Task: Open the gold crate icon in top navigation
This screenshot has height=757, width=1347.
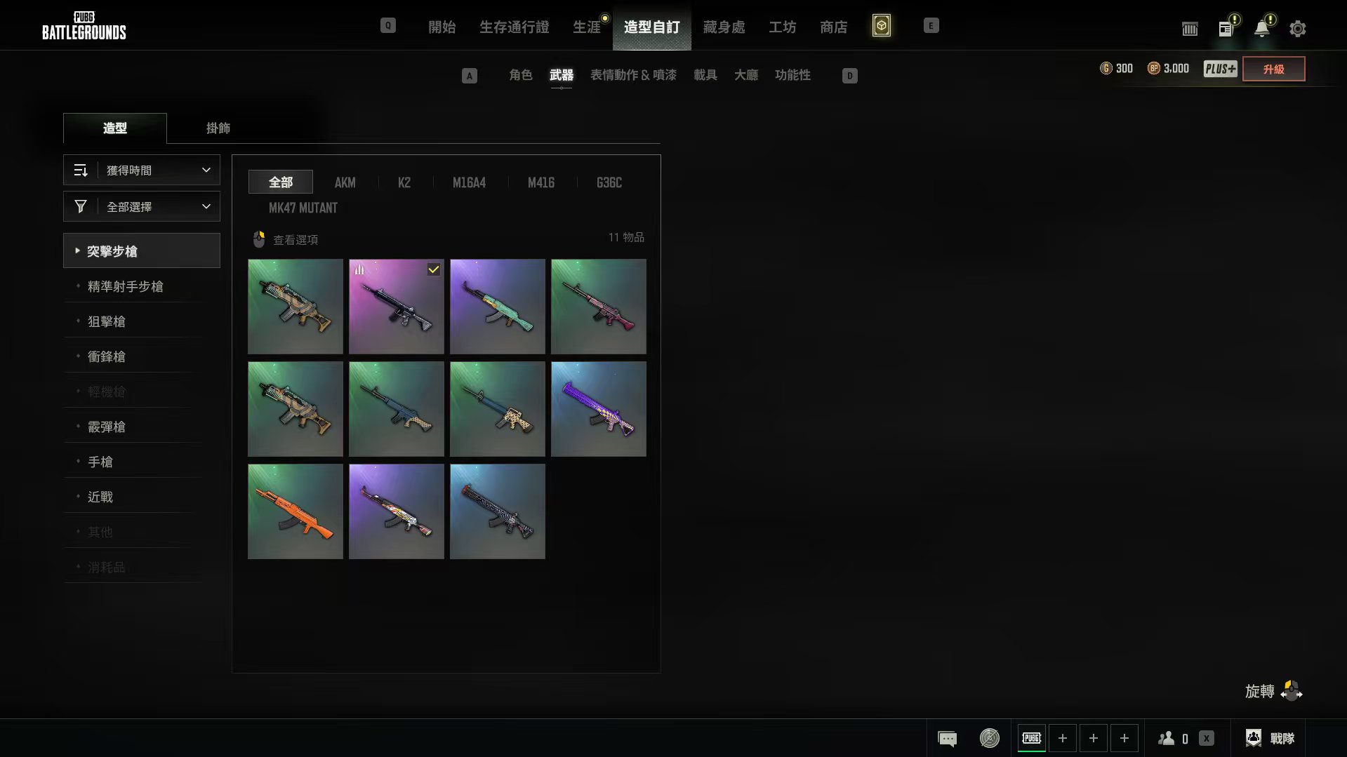Action: pyautogui.click(x=881, y=26)
